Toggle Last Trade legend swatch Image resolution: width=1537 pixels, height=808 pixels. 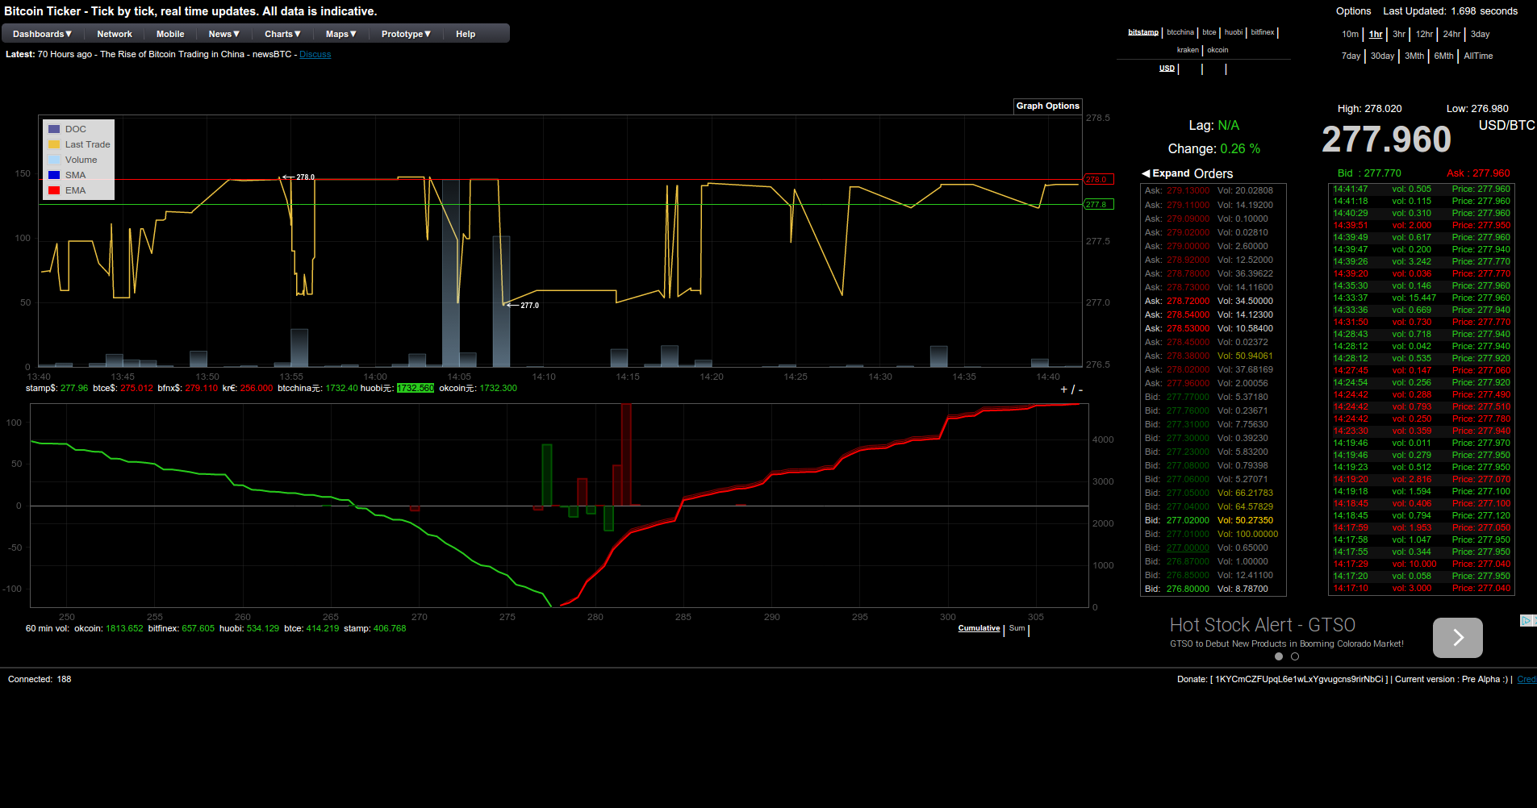click(x=54, y=144)
